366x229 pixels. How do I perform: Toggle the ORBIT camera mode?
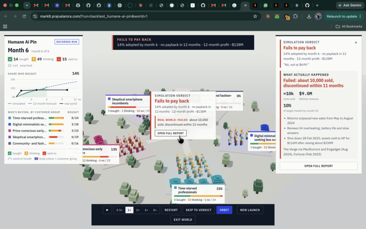coord(224,210)
